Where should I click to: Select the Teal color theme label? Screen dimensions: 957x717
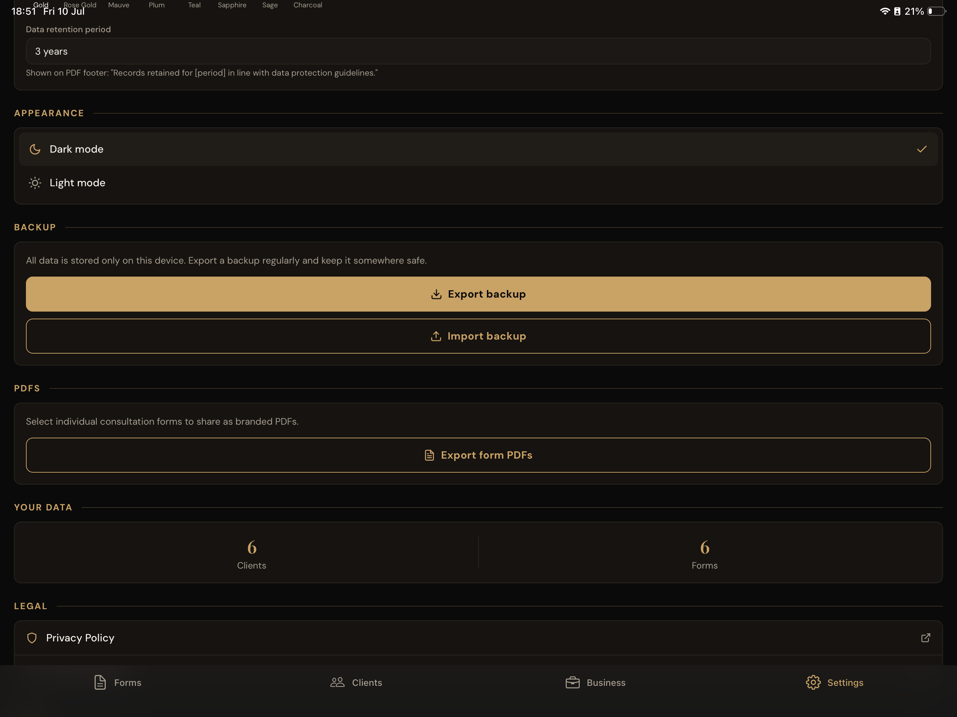pyautogui.click(x=194, y=5)
